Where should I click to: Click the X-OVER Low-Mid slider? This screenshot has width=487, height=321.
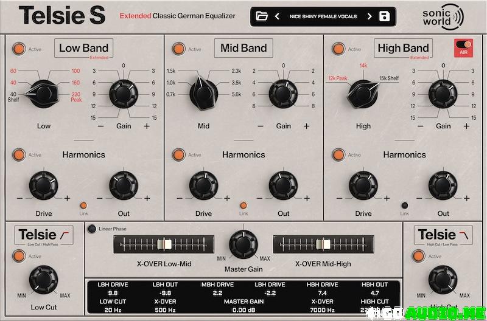click(x=164, y=244)
